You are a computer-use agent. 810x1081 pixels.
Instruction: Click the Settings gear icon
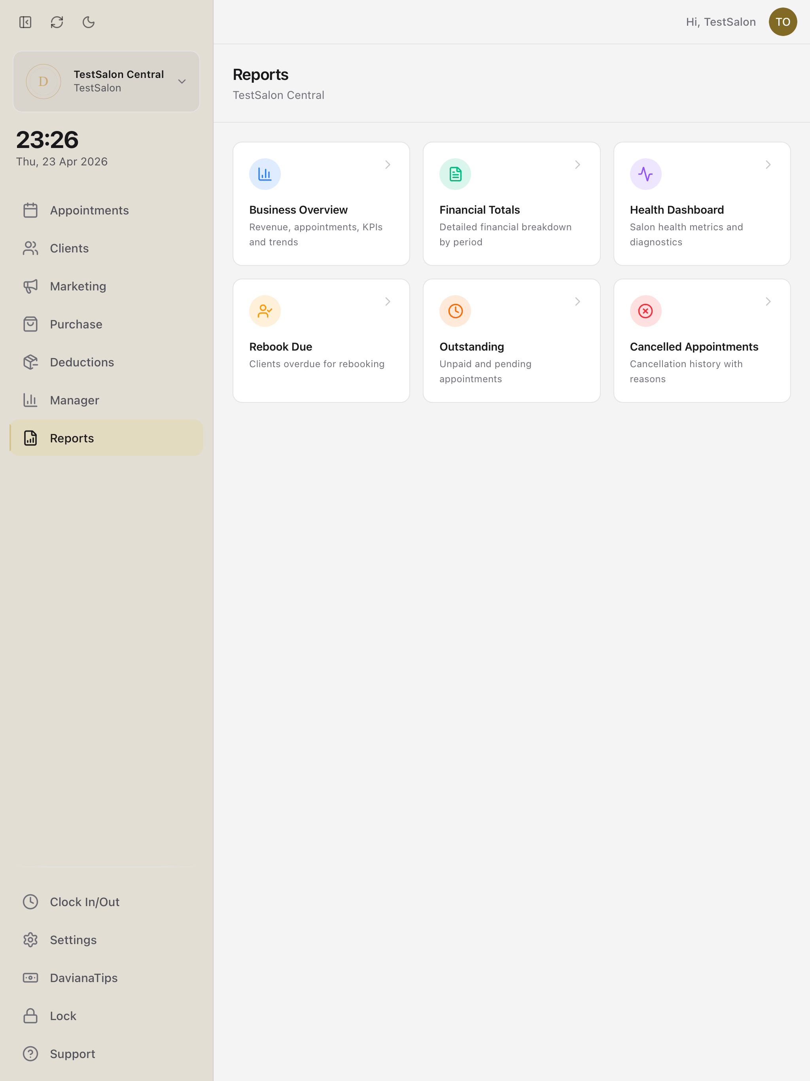click(30, 940)
